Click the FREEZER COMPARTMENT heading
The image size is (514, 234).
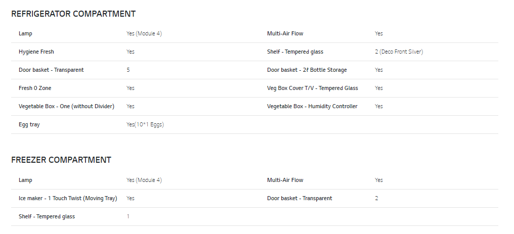[61, 160]
